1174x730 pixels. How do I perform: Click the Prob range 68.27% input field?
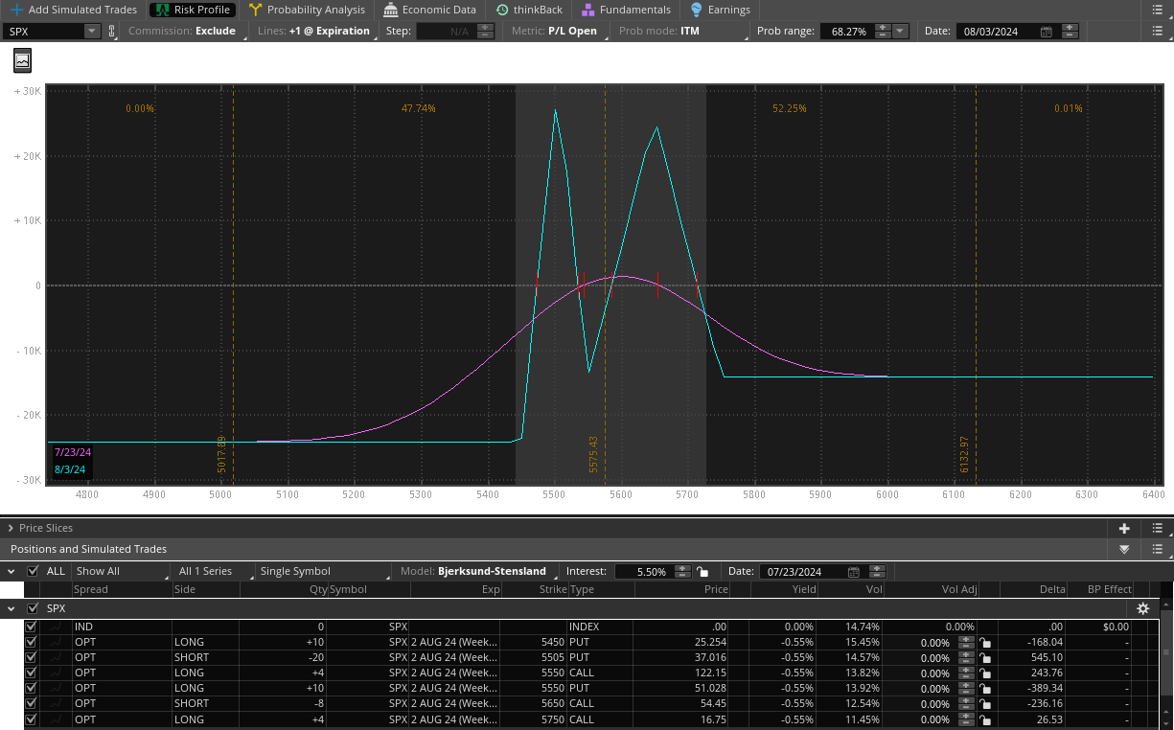coord(848,31)
